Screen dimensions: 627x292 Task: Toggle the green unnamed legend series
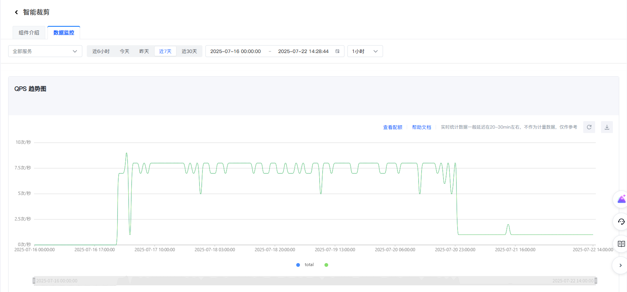326,265
